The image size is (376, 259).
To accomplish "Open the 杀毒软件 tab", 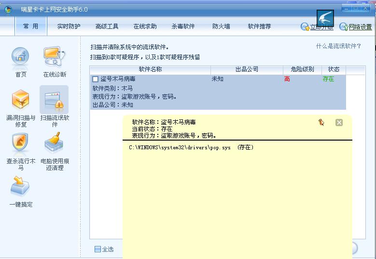I will 183,26.
